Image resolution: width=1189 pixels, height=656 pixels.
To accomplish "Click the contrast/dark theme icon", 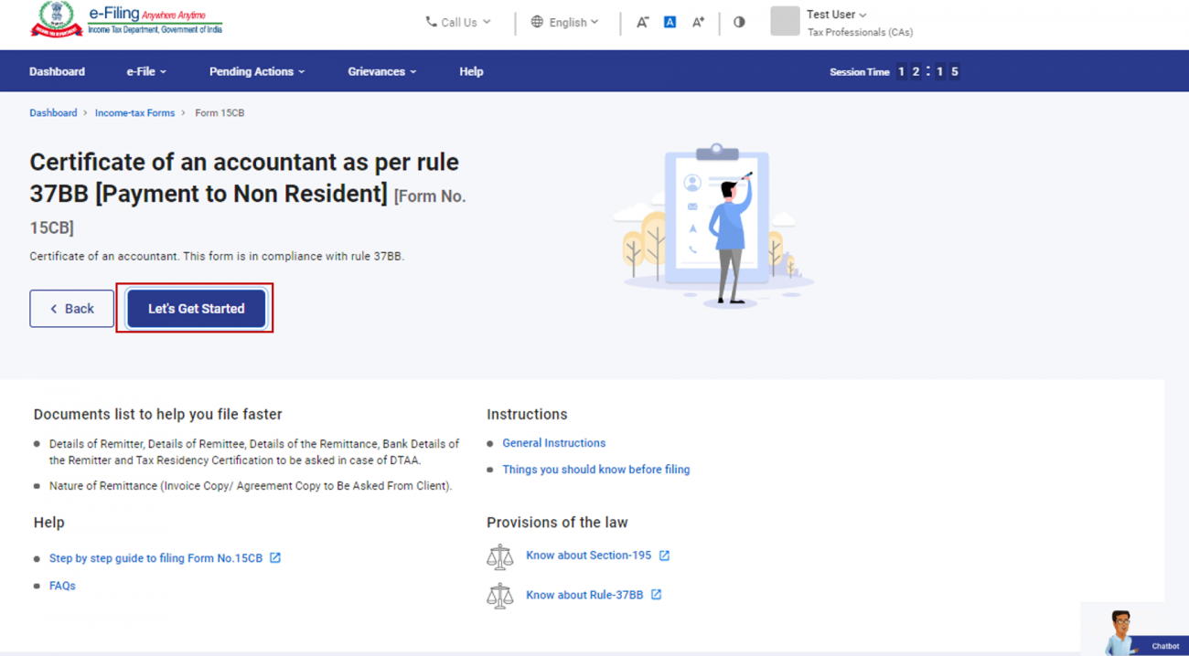I will click(x=739, y=22).
